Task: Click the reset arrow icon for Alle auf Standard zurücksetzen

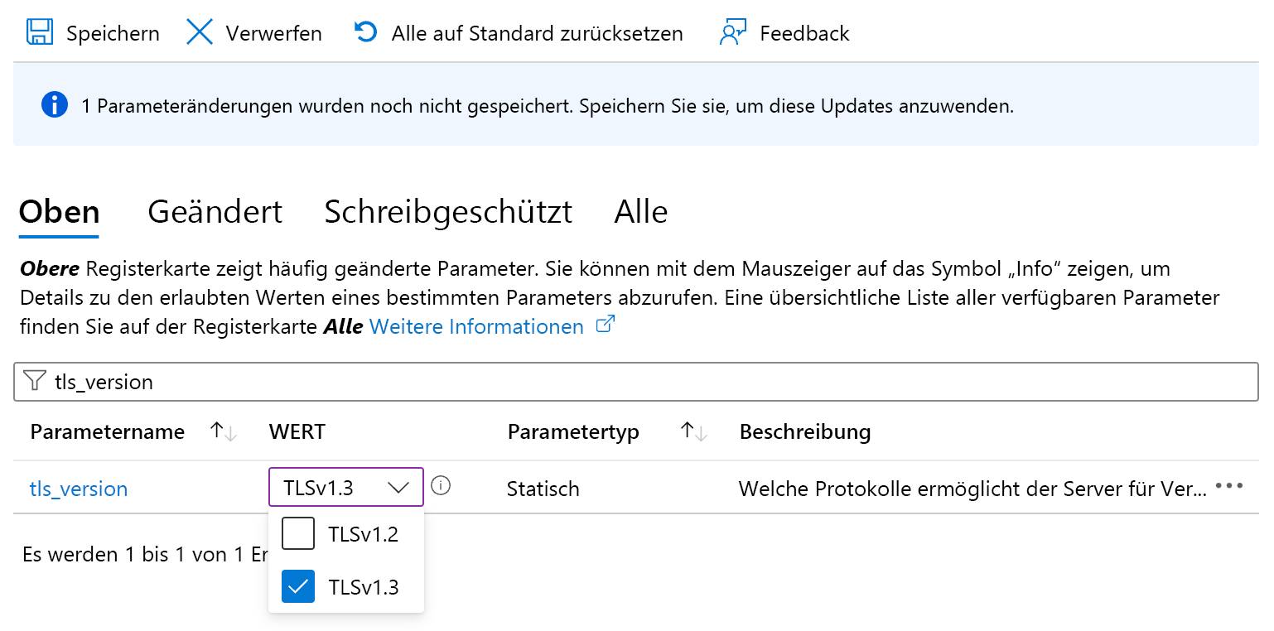Action: coord(364,32)
